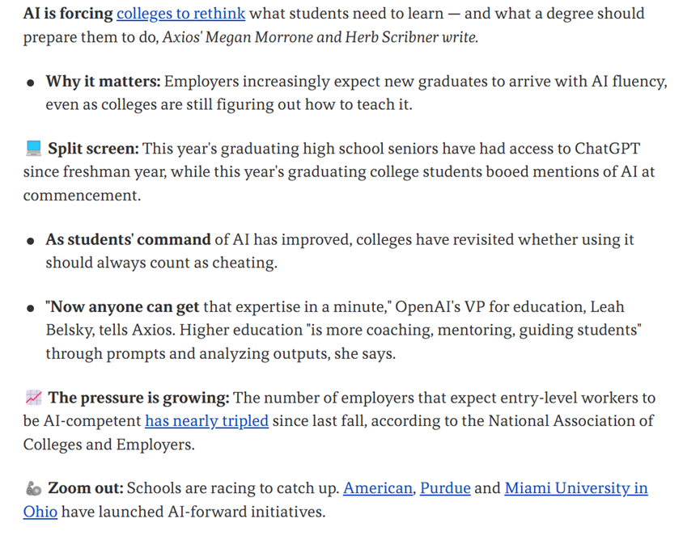Click the bullet before Now anyone can get

tap(31, 308)
